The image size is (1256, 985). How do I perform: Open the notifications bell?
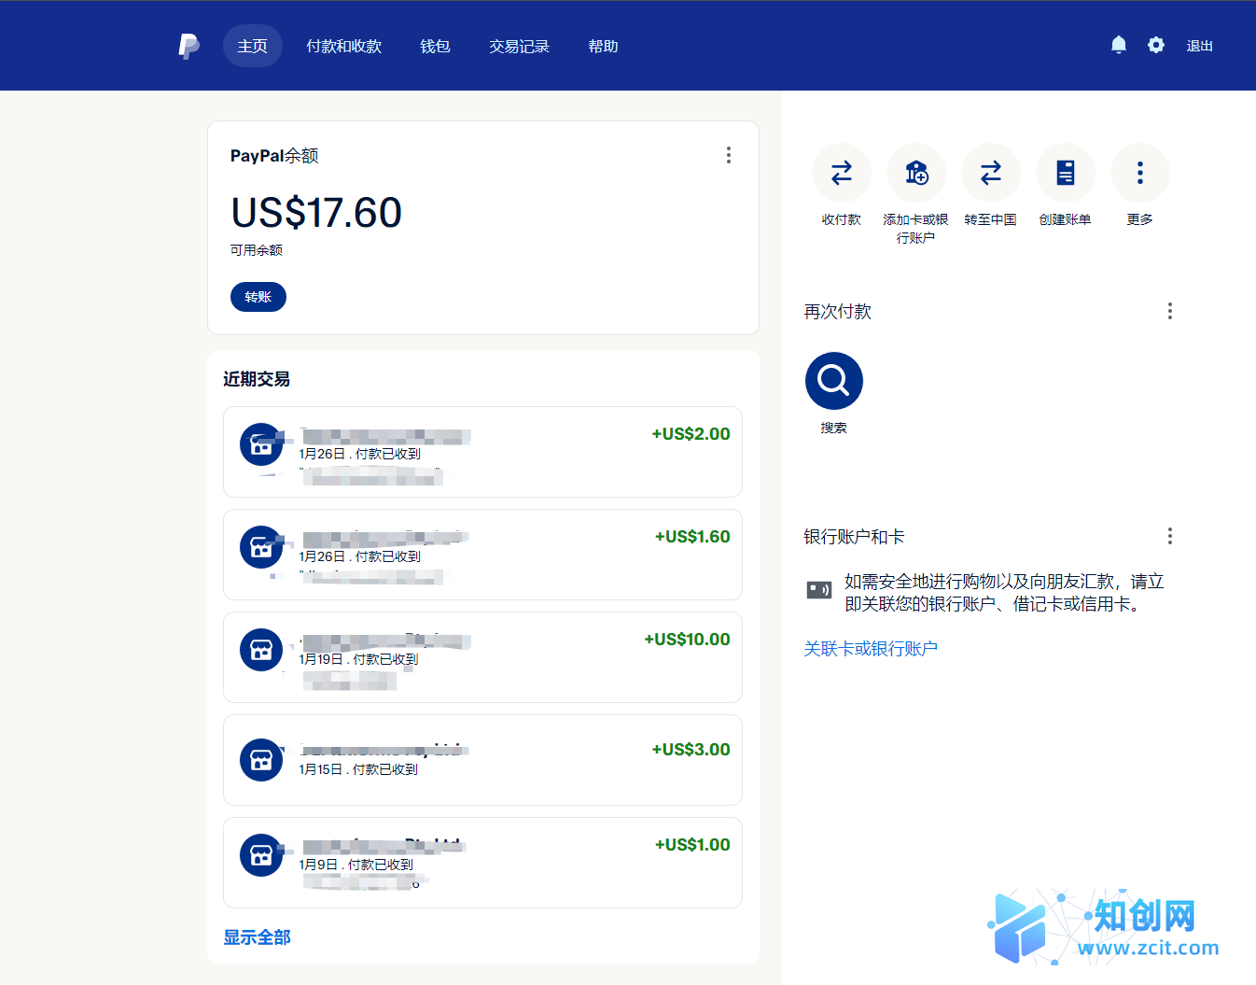click(1119, 45)
